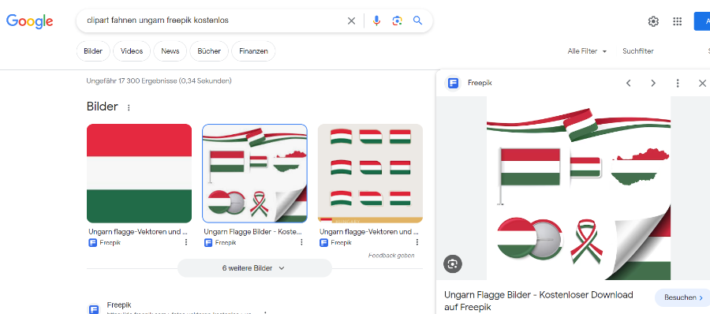Go to previous image in preview panel

pyautogui.click(x=629, y=83)
